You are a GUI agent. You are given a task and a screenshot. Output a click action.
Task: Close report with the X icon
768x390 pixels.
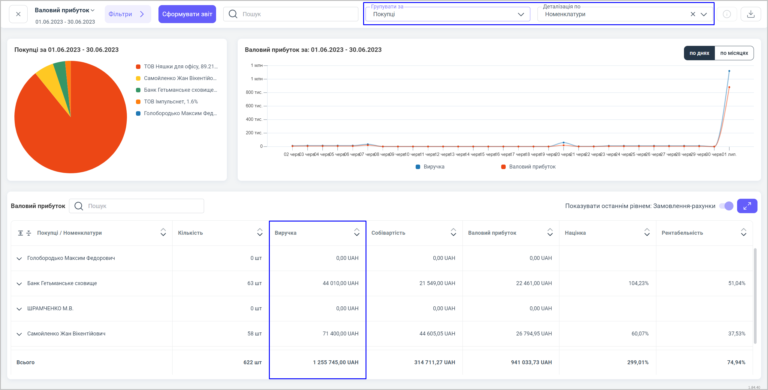click(x=18, y=14)
